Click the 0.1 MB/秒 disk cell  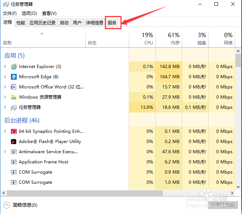point(195,107)
